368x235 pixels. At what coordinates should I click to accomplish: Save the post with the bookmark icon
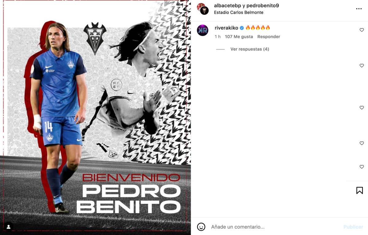click(359, 191)
